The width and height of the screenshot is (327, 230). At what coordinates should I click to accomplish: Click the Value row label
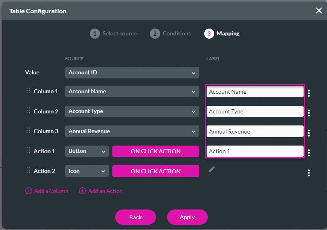coord(32,72)
